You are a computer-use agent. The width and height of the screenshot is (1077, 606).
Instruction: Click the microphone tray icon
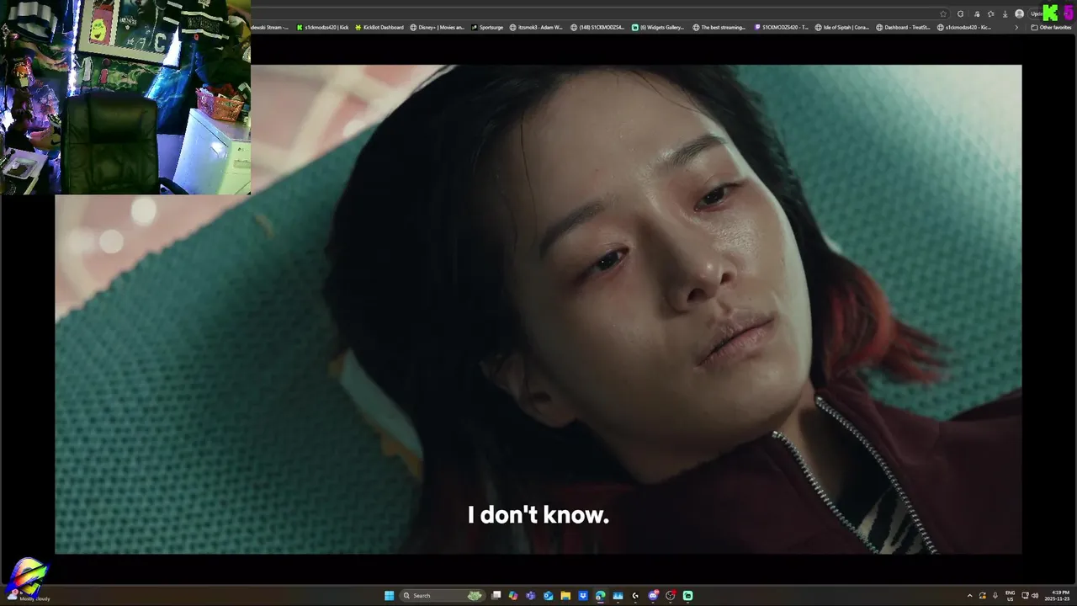click(995, 596)
